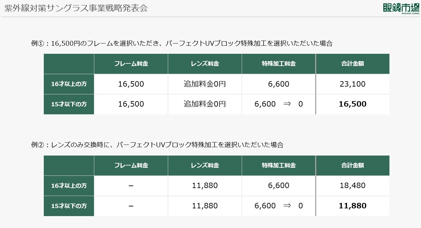Click the フレーム料金 header in the first table

click(131, 64)
